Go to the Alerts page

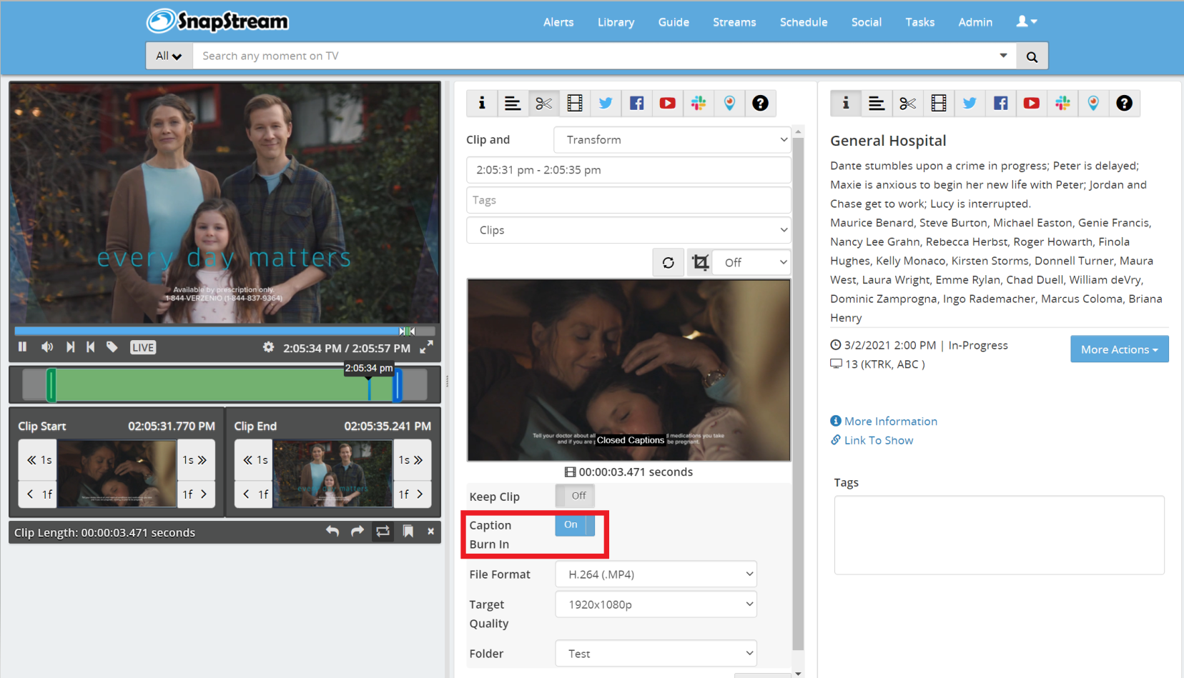tap(558, 22)
